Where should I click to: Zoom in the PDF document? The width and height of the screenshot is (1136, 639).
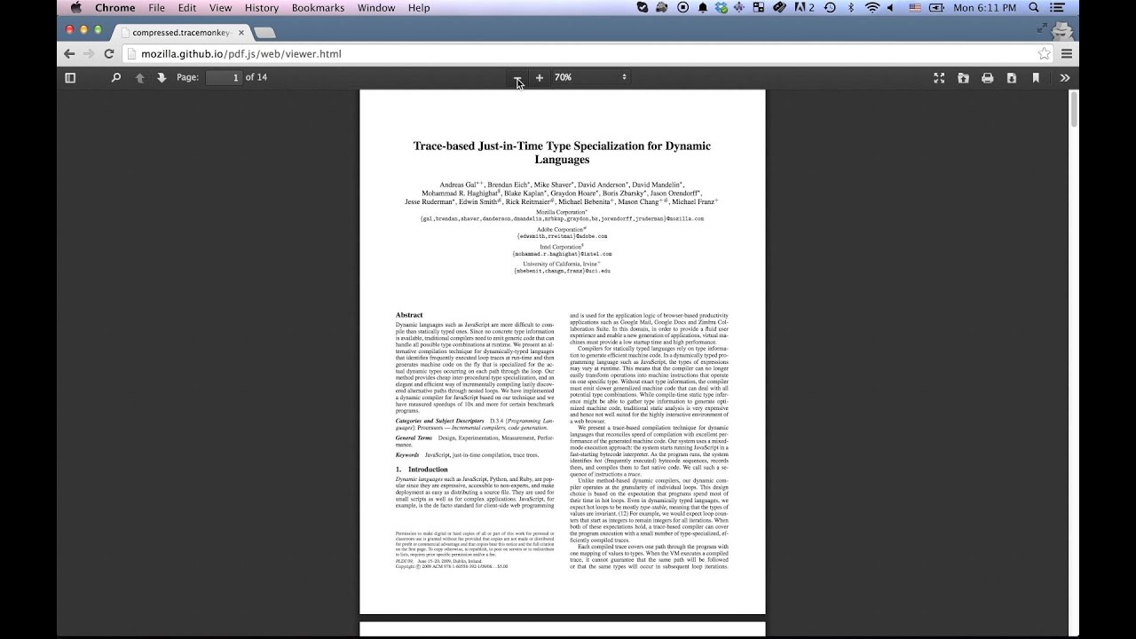click(x=540, y=77)
